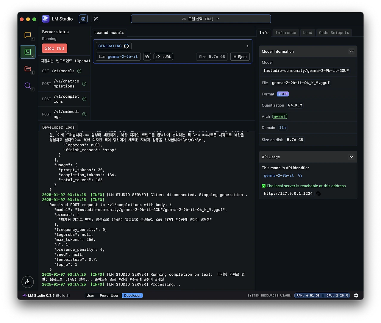
Task: Switch to the Inference tab
Action: 286,33
